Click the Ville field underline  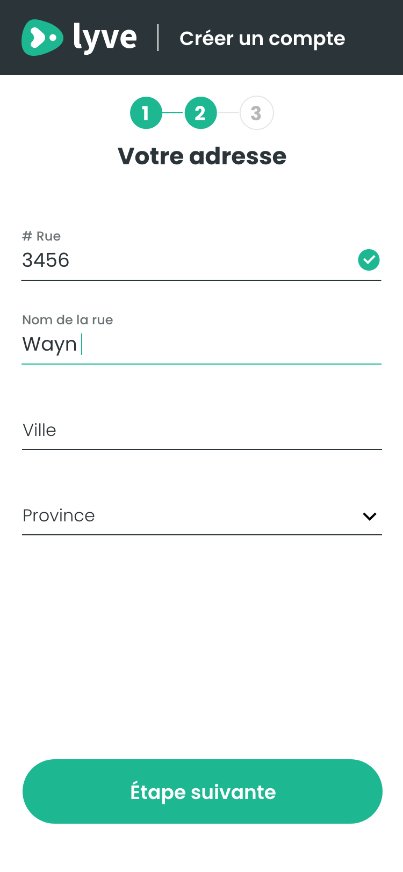[201, 449]
